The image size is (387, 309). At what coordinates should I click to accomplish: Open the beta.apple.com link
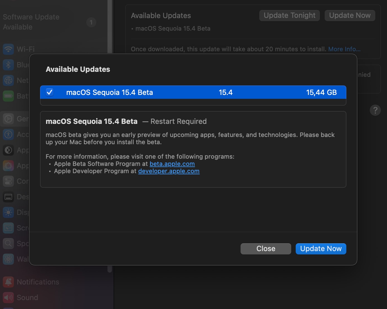point(172,164)
